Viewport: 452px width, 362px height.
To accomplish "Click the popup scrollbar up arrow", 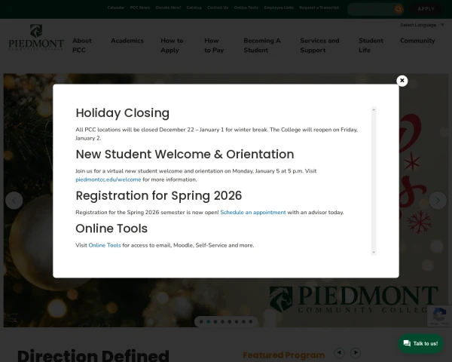I will 374,109.
